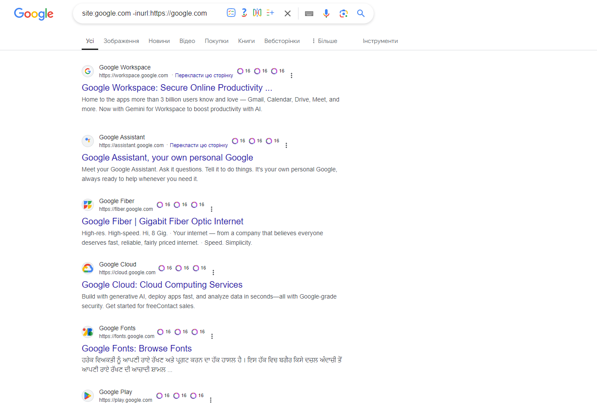Click Google Fonts favicon
597x404 pixels.
coord(88,332)
